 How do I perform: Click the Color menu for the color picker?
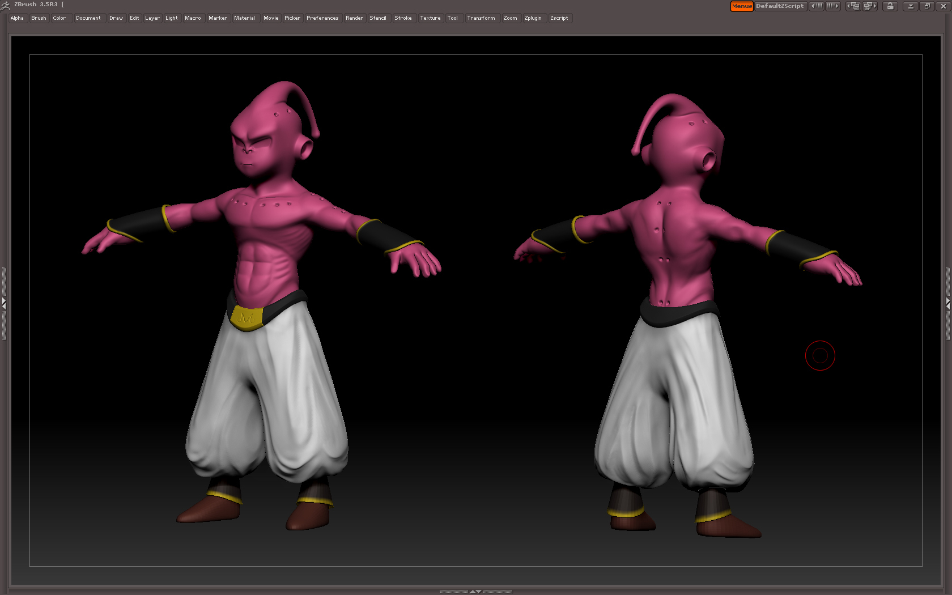click(x=59, y=18)
